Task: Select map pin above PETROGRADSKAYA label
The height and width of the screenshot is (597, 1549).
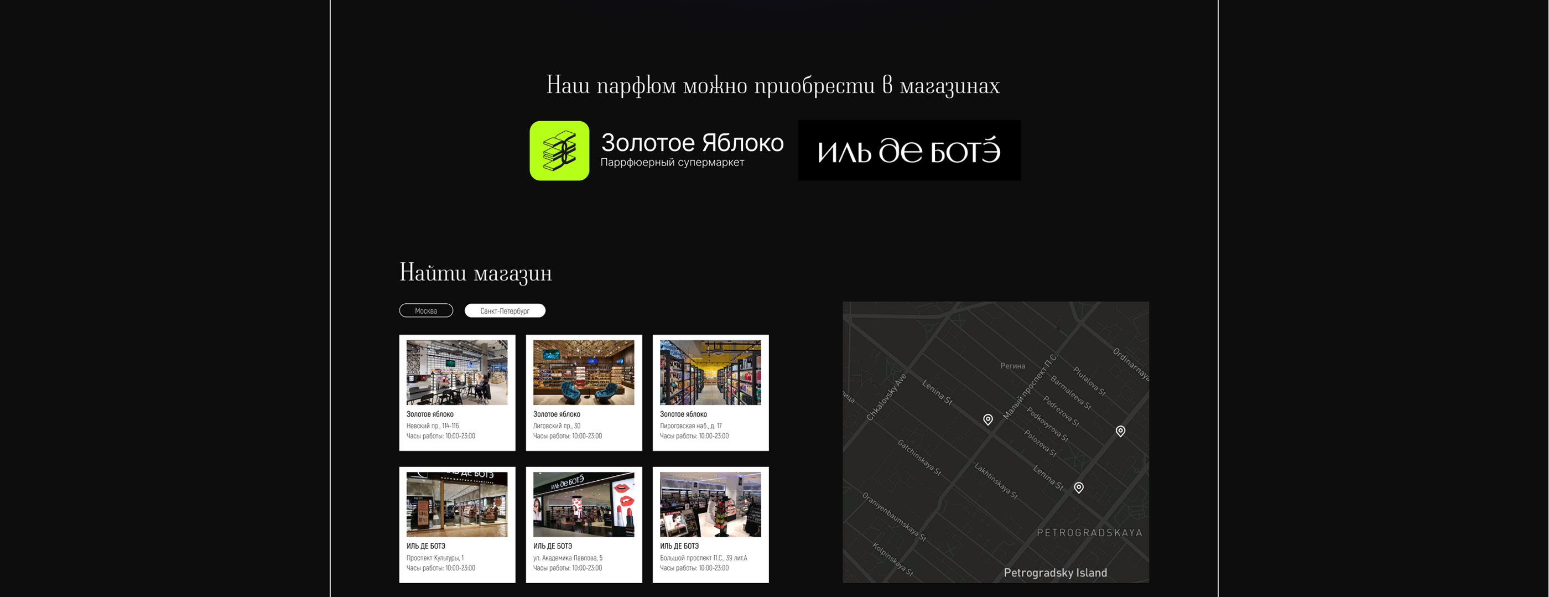Action: (1078, 487)
